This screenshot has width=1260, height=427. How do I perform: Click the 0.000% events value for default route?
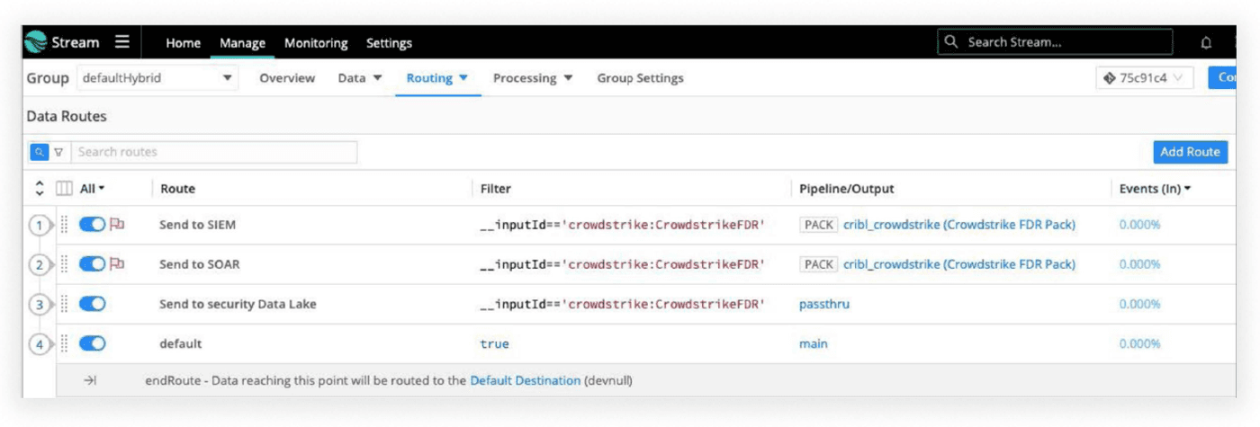(x=1139, y=343)
